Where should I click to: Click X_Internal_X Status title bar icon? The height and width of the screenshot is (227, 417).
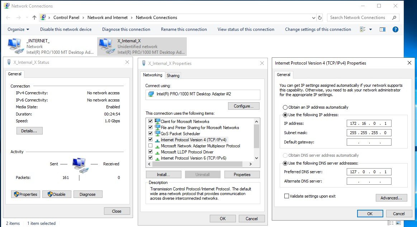click(x=9, y=62)
